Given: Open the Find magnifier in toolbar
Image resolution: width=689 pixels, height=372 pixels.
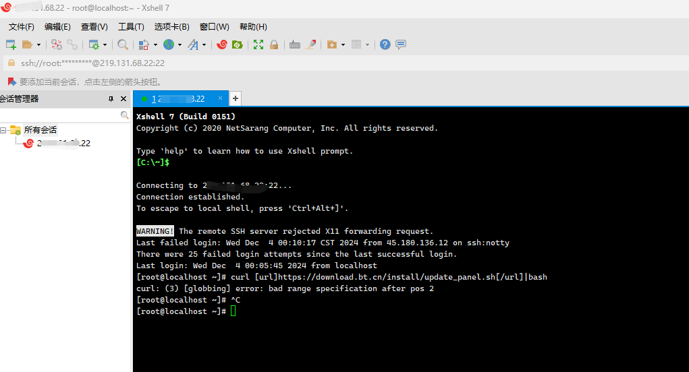Looking at the screenshot, I should click(x=123, y=44).
